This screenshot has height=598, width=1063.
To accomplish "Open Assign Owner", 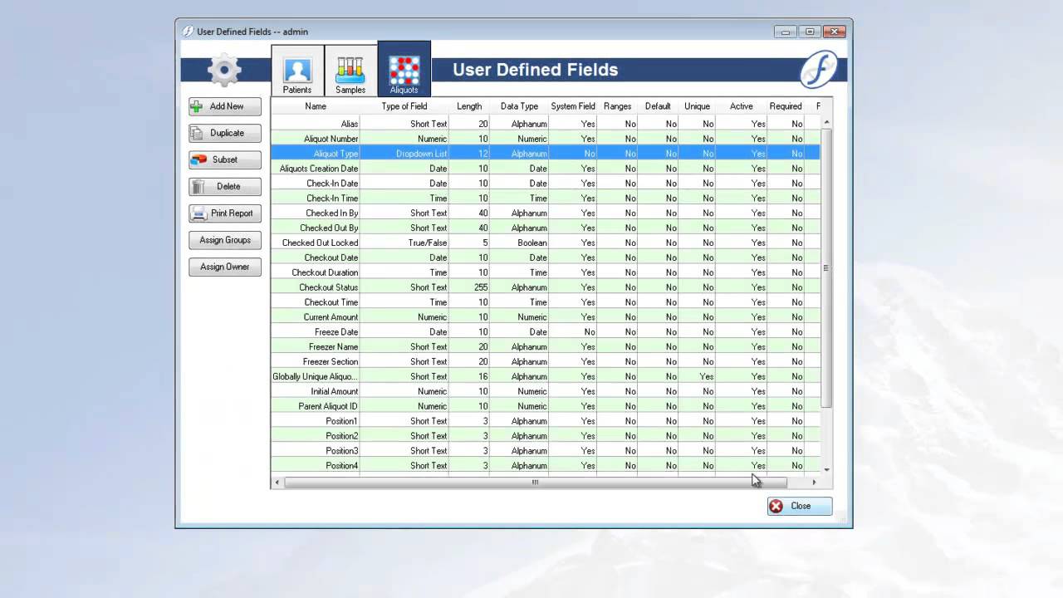I will click(225, 267).
